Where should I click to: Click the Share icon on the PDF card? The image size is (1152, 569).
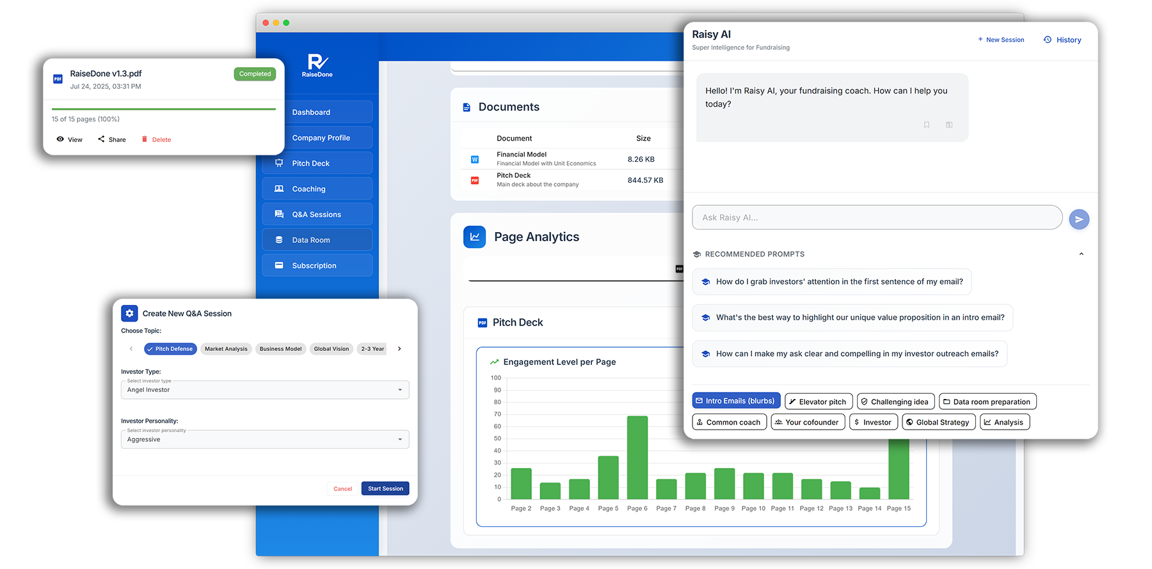click(x=101, y=139)
